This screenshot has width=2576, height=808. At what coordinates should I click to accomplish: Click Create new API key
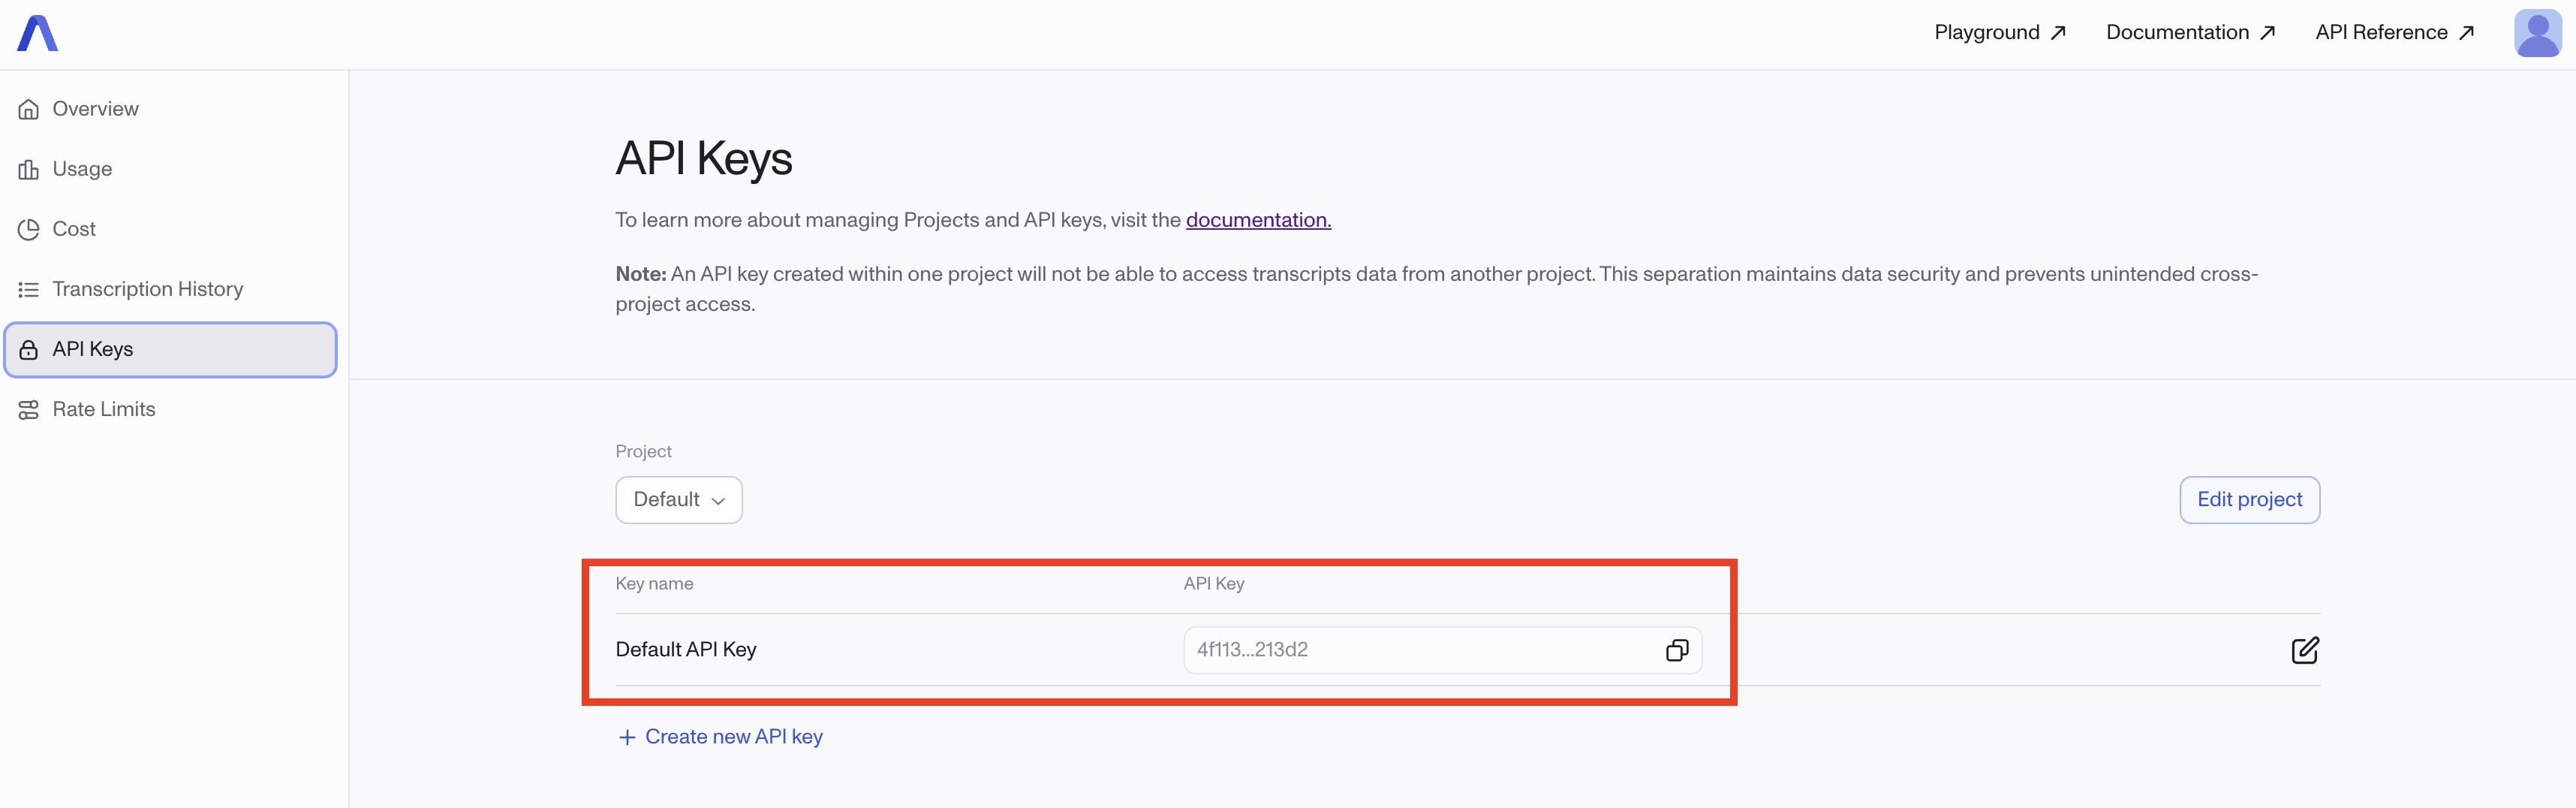pyautogui.click(x=721, y=737)
